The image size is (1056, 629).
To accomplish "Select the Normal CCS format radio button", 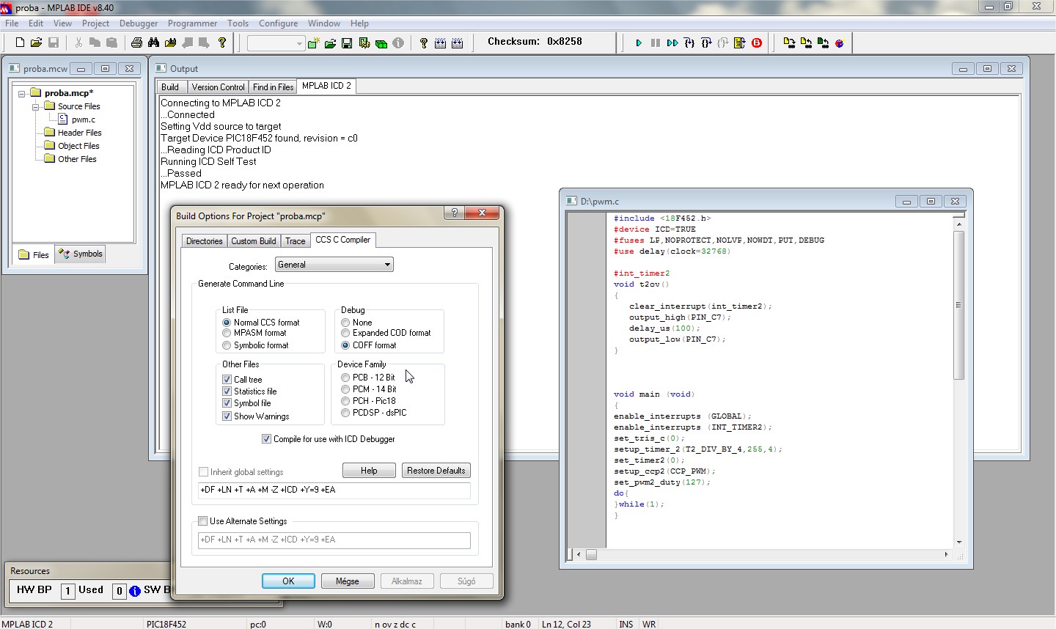I will click(227, 323).
